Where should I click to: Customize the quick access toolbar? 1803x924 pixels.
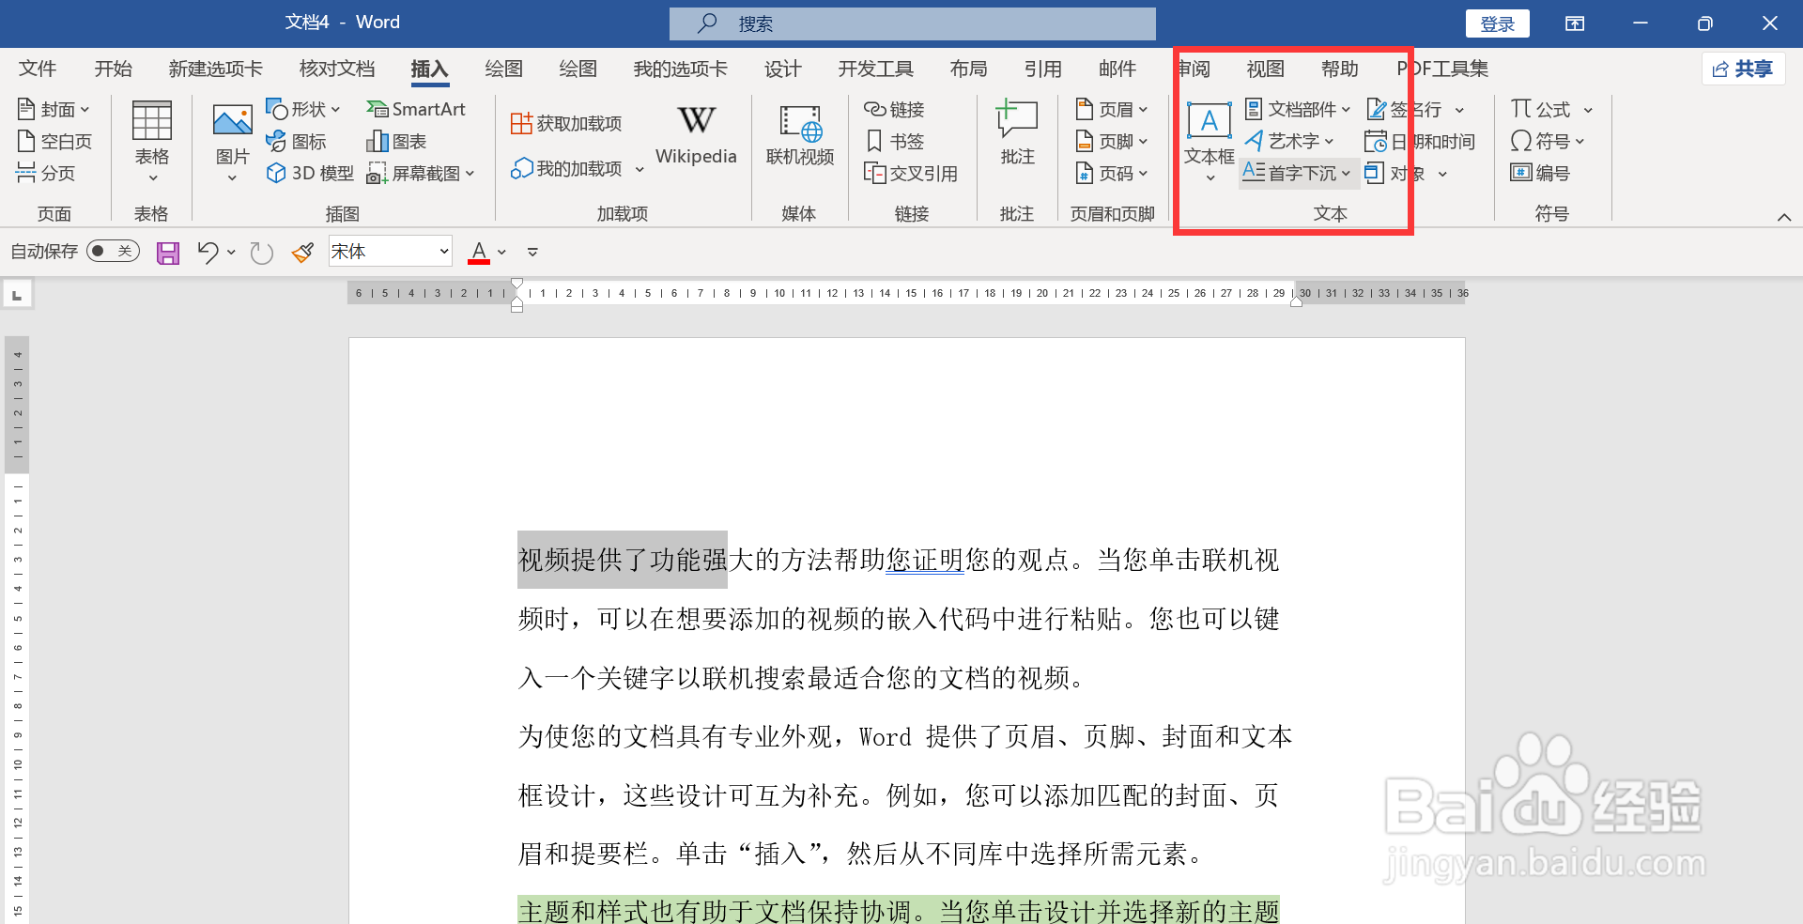[532, 252]
